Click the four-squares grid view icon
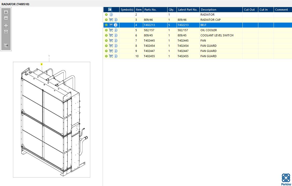Image resolution: width=292 pixels, height=186 pixels. coord(6,26)
